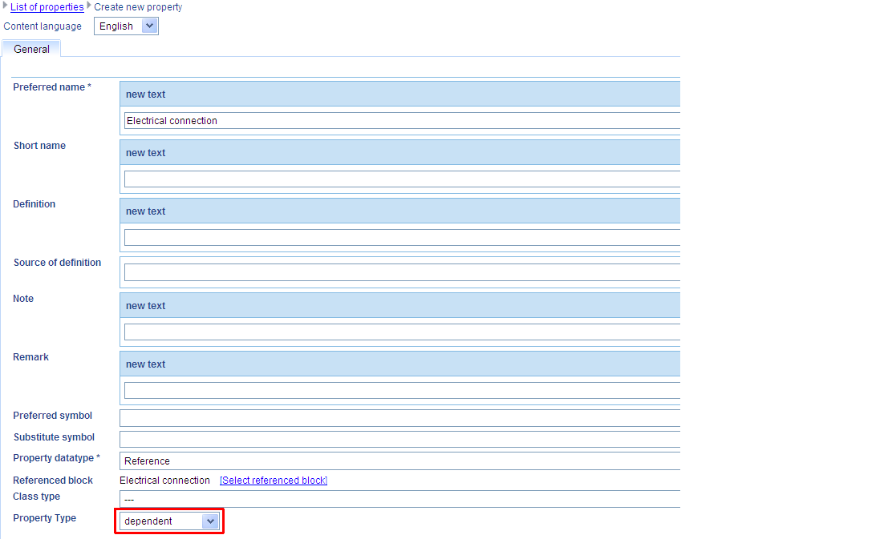This screenshot has height=539, width=880.
Task: Click the breadcrumb arrow before Create new property
Action: click(89, 6)
